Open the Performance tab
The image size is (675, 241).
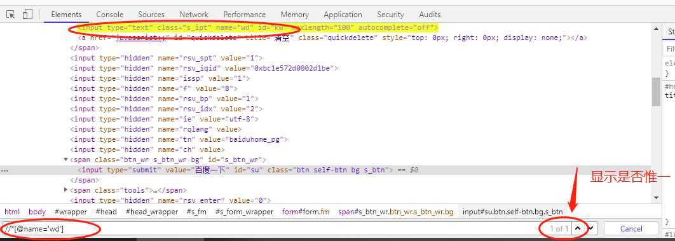(x=245, y=14)
